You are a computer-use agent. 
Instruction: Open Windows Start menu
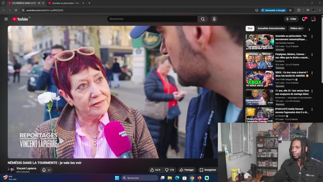click(x=117, y=178)
